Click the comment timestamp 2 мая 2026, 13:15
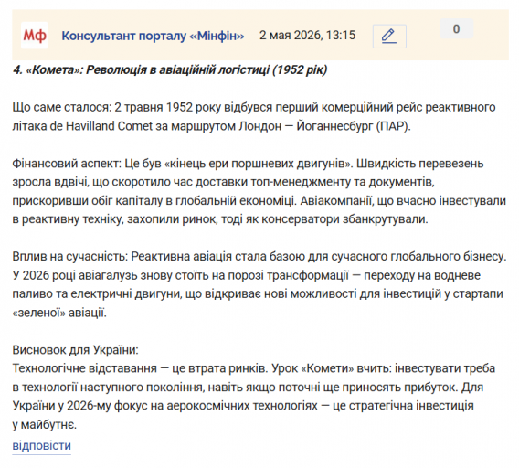Screen dimensions: 519x468 (307, 35)
